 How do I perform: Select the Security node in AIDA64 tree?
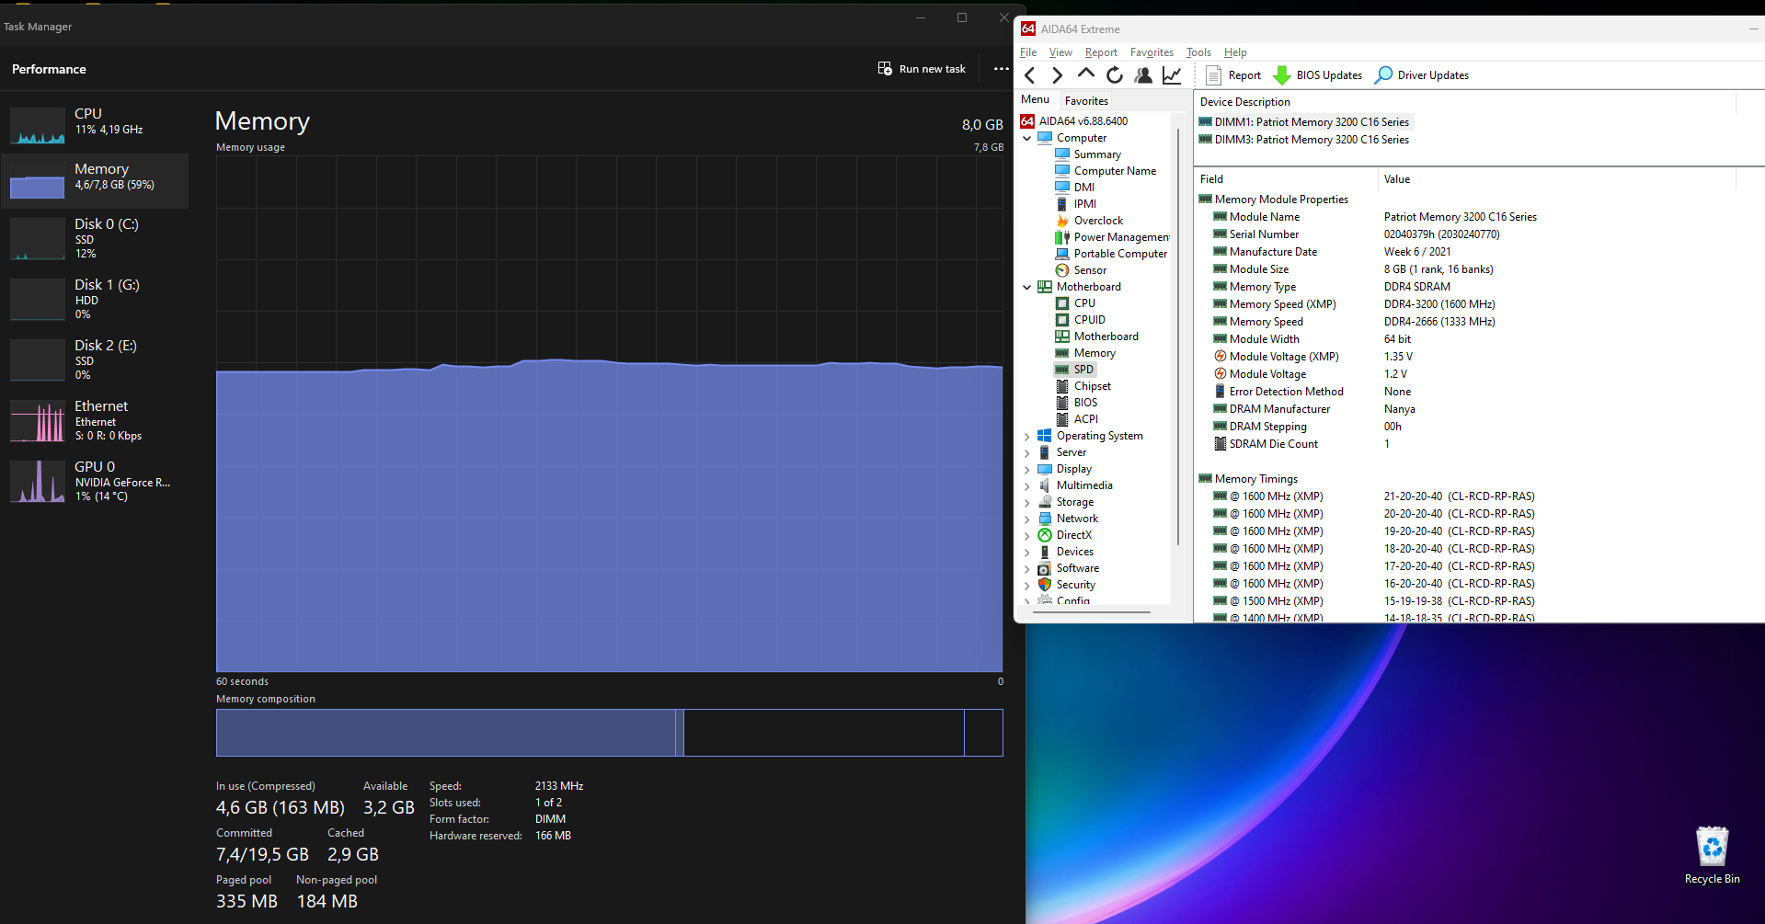1067,585
